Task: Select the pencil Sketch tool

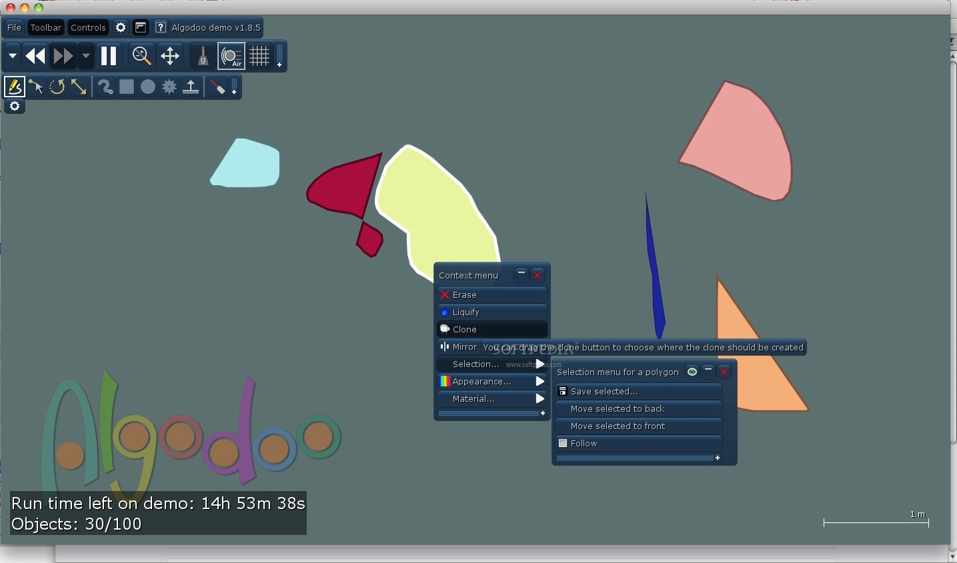Action: coord(15,87)
